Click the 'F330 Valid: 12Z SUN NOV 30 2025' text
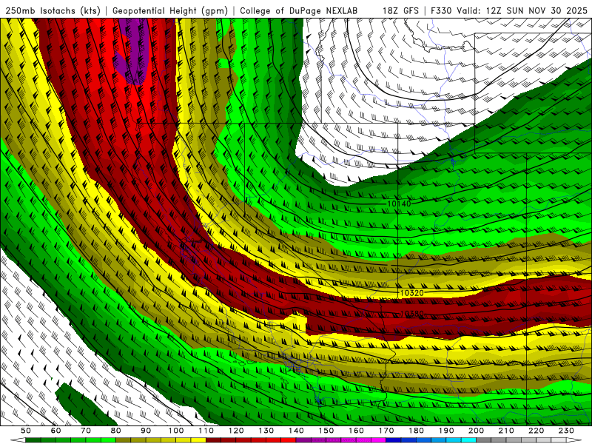The width and height of the screenshot is (592, 444). click(508, 11)
